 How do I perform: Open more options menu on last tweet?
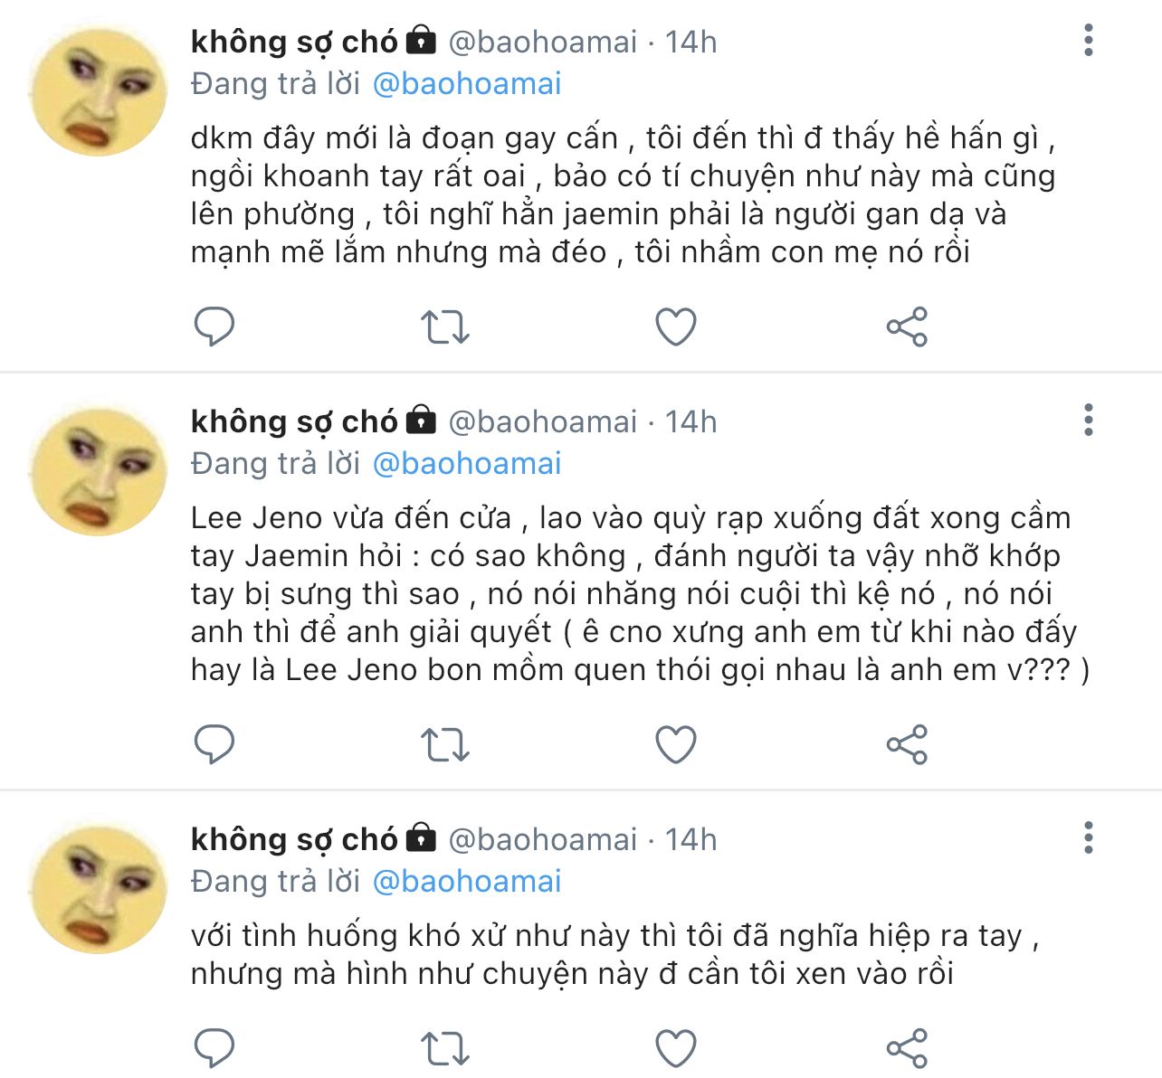(1088, 838)
